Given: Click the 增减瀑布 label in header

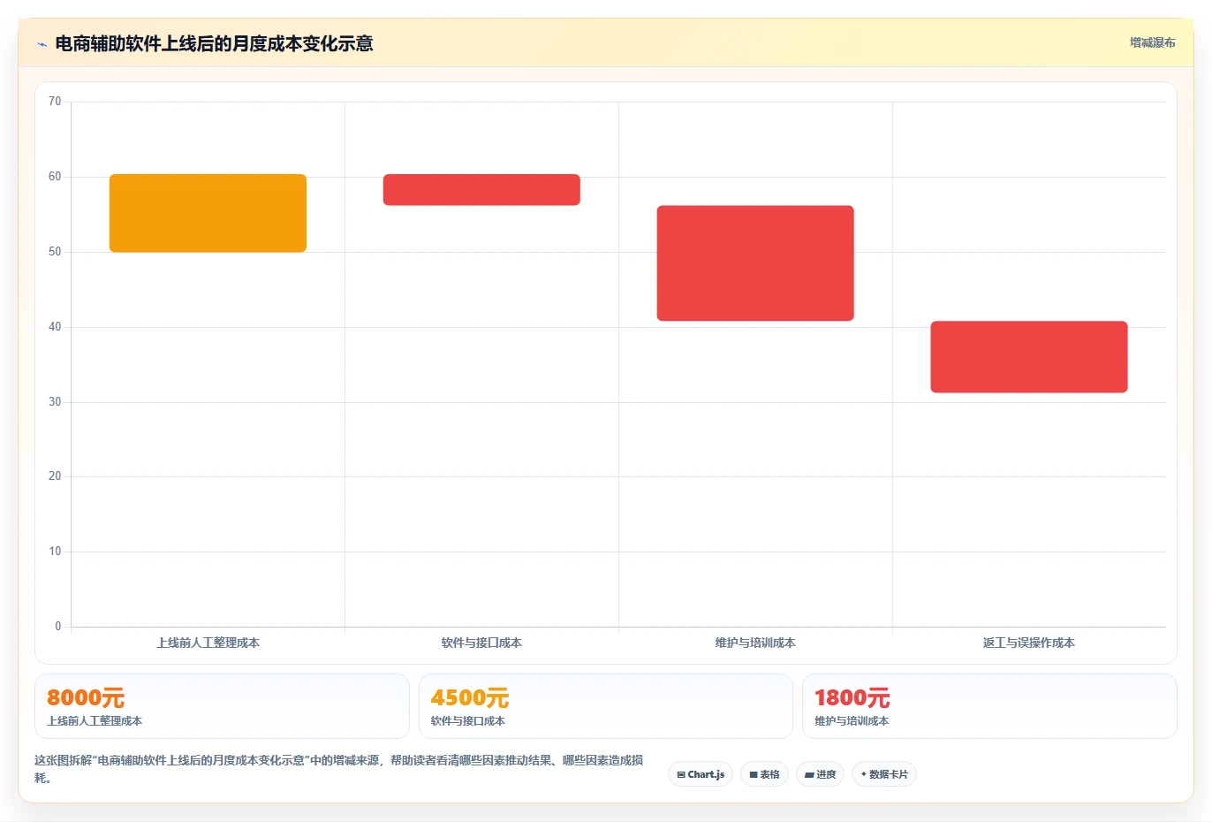Looking at the screenshot, I should click(1153, 42).
